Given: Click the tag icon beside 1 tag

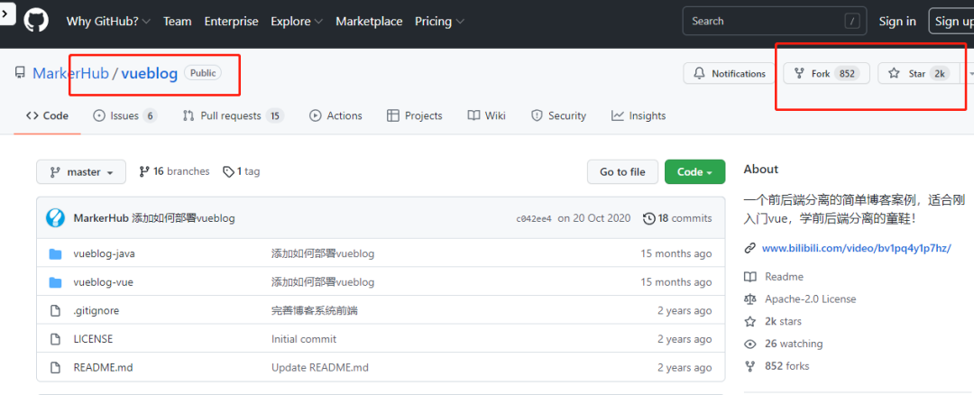Looking at the screenshot, I should click(228, 171).
